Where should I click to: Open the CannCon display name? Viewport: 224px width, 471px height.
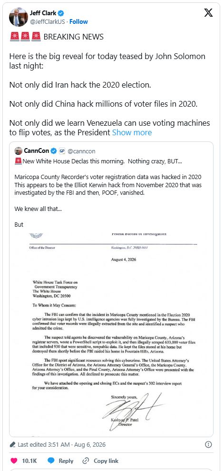[37, 151]
